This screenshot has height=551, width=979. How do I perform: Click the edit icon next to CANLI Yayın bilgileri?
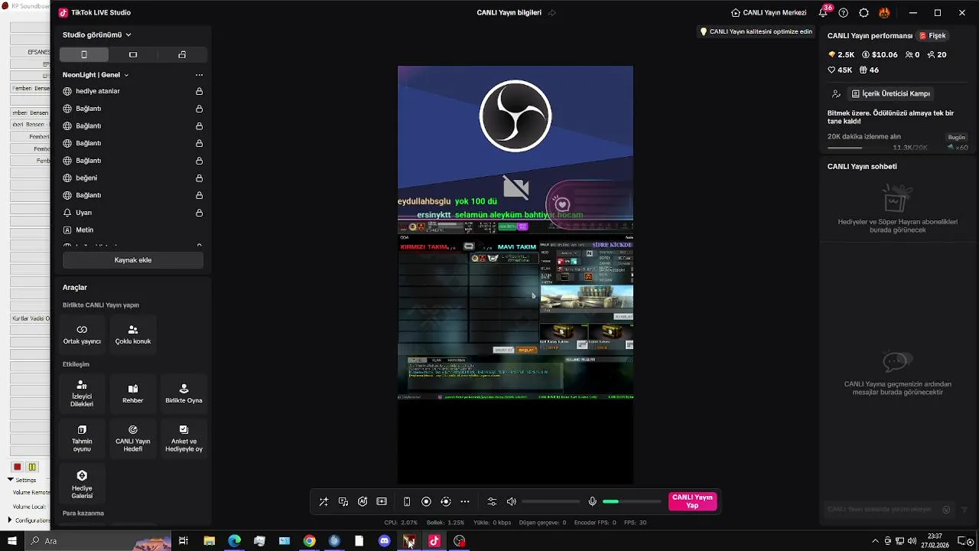(x=551, y=13)
